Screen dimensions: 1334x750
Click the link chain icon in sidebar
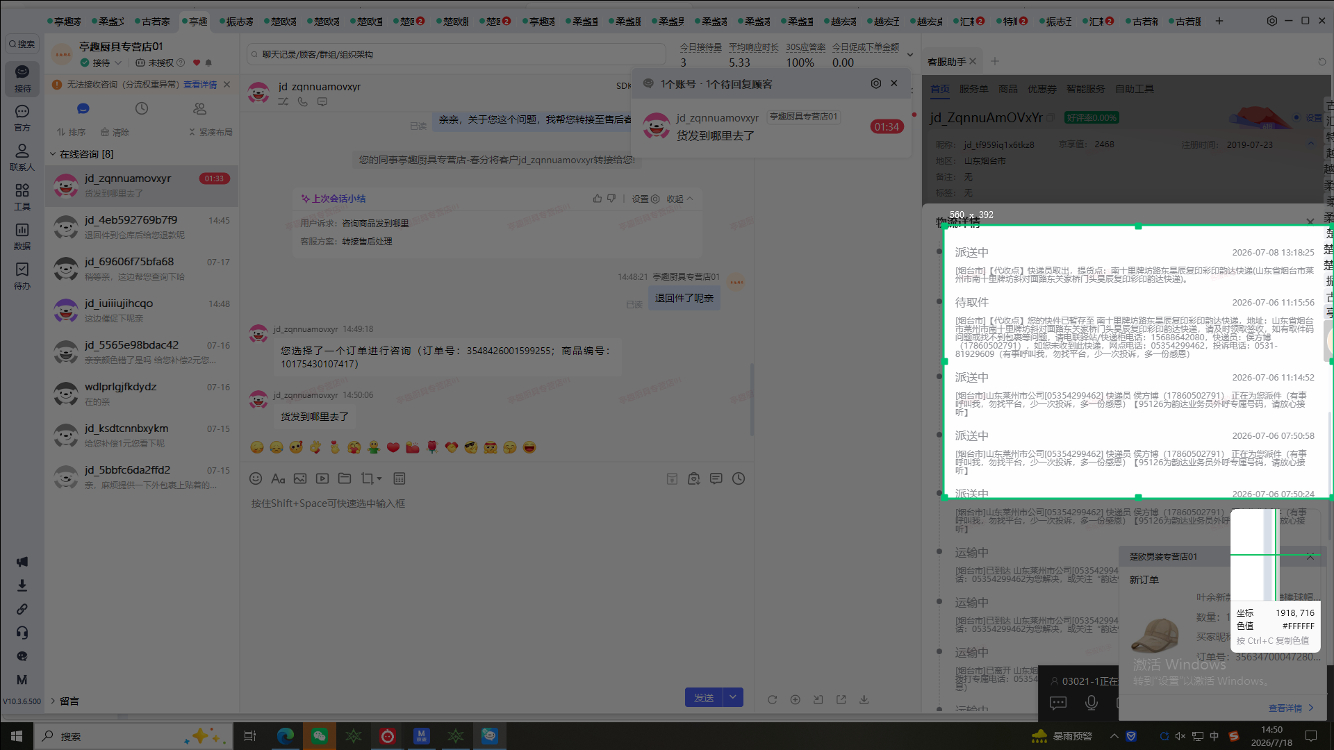coord(22,609)
